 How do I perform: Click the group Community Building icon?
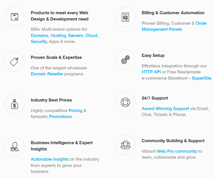coord(125,145)
